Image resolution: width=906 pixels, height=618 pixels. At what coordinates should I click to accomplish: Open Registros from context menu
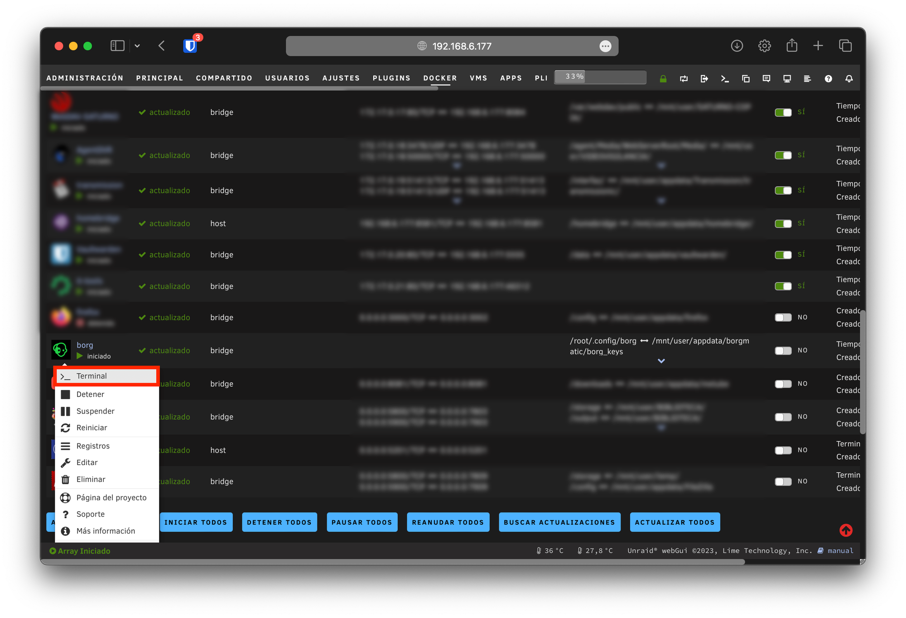click(107, 446)
